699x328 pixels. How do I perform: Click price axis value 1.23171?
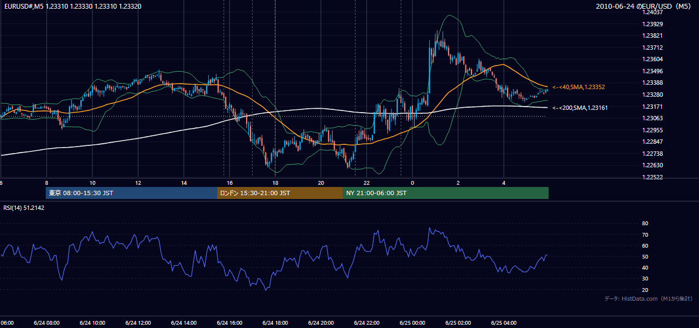coord(653,106)
